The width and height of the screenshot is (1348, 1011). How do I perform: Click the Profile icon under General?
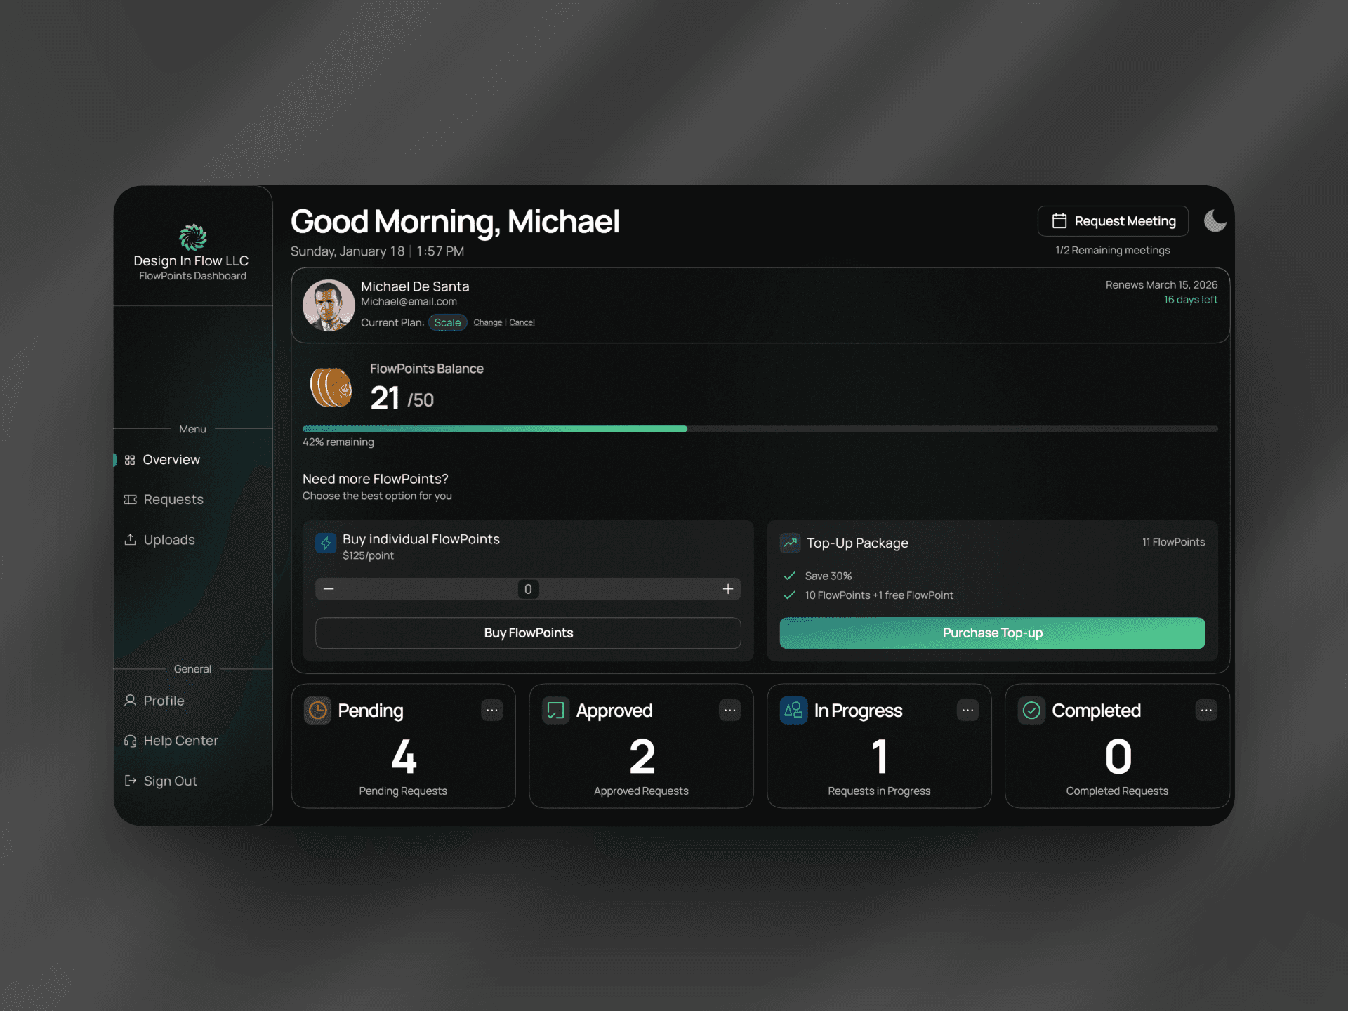[131, 700]
